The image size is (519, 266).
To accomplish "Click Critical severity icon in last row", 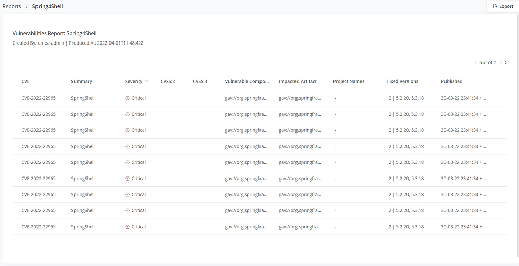I will pyautogui.click(x=127, y=227).
